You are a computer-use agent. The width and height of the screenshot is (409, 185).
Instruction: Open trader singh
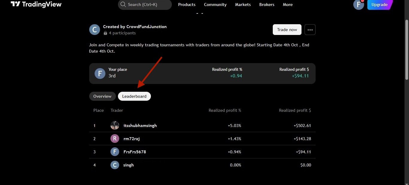(128, 165)
